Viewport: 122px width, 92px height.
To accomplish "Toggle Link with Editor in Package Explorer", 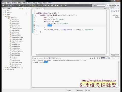I will [x=22, y=9].
